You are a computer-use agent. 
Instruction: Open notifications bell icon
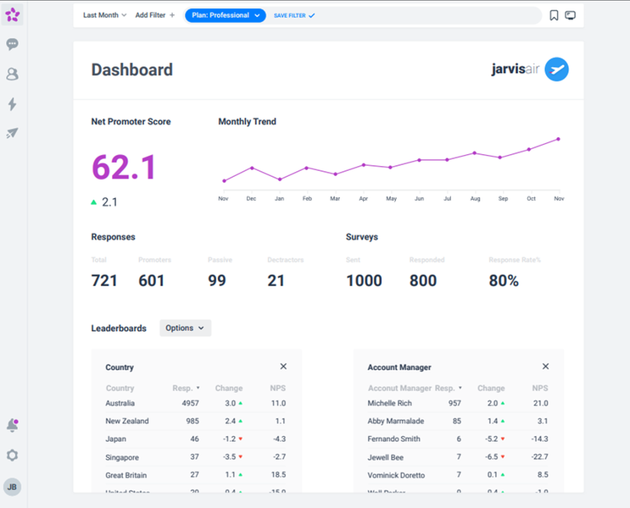pos(13,425)
